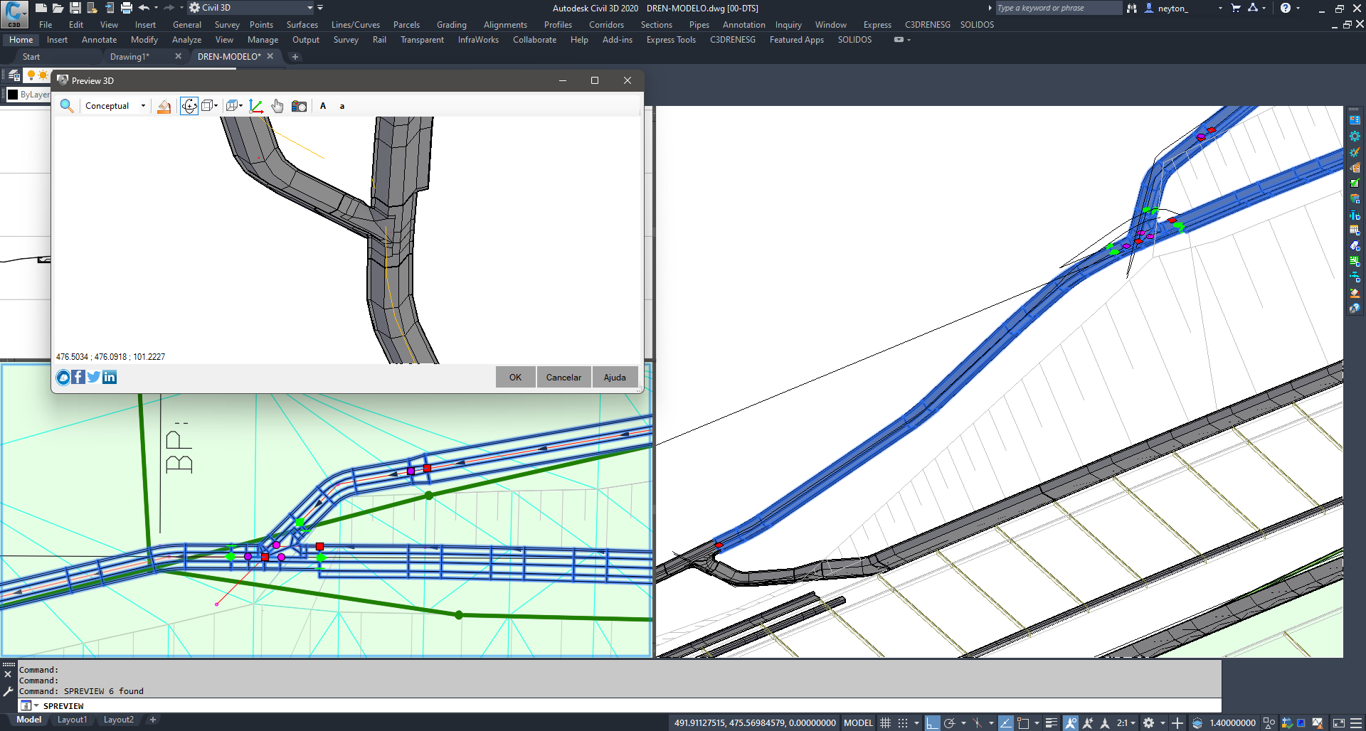
Task: Click the isolate objects icon on status bar
Action: [1269, 722]
